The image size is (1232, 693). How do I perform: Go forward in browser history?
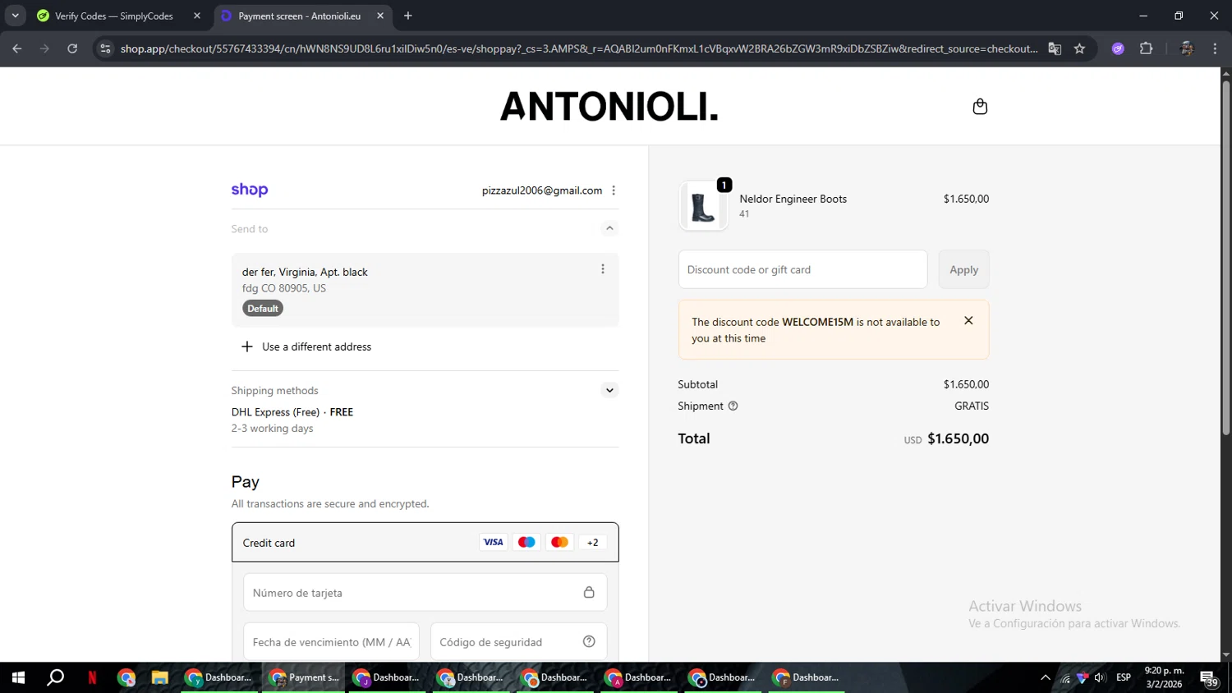tap(44, 48)
